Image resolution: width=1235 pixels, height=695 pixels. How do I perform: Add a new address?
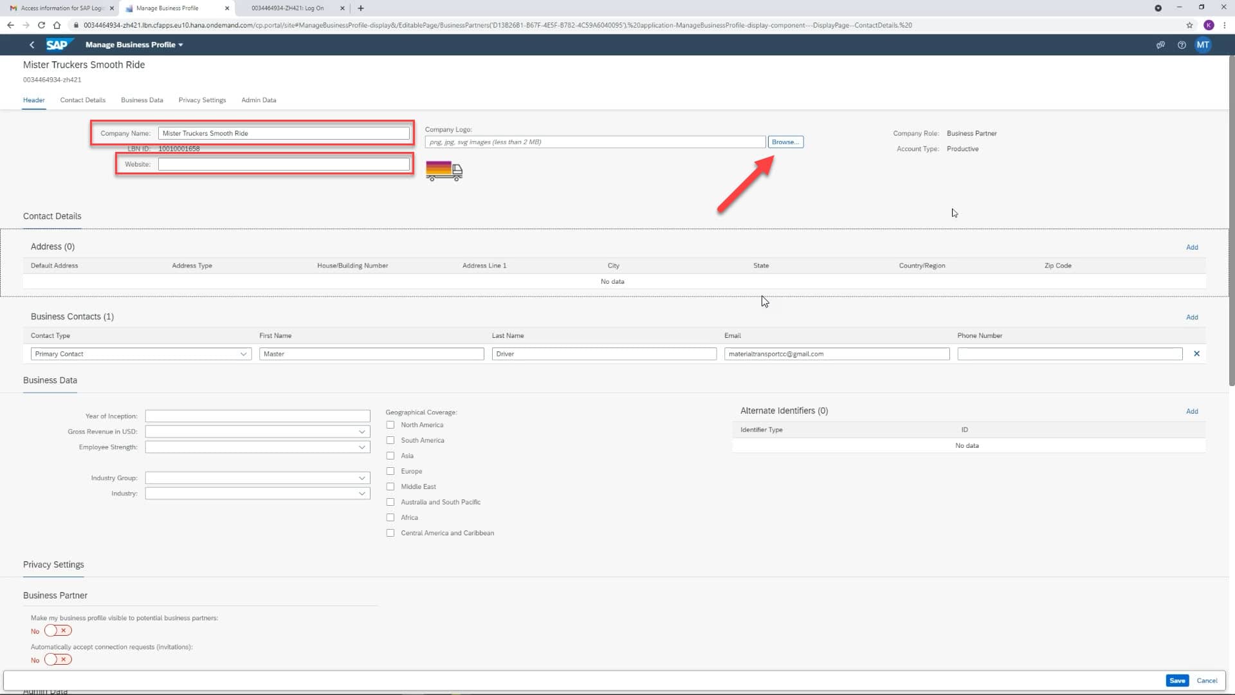click(1192, 247)
